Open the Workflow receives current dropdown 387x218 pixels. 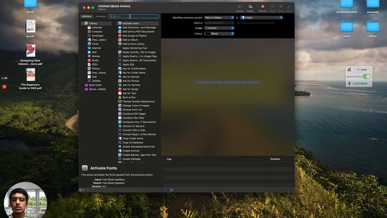click(x=219, y=18)
